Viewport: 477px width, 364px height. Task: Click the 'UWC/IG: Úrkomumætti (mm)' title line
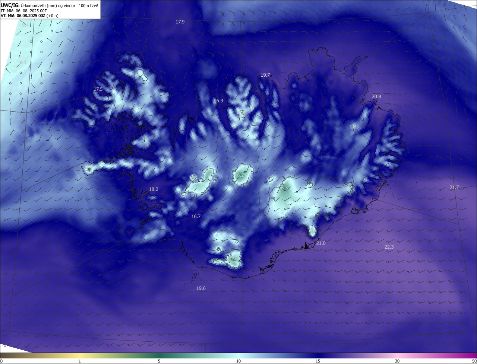coord(50,5)
